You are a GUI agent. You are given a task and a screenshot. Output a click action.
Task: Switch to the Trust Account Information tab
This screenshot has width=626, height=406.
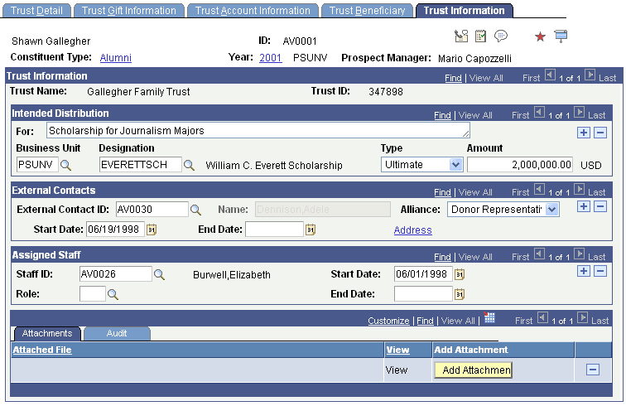(253, 11)
